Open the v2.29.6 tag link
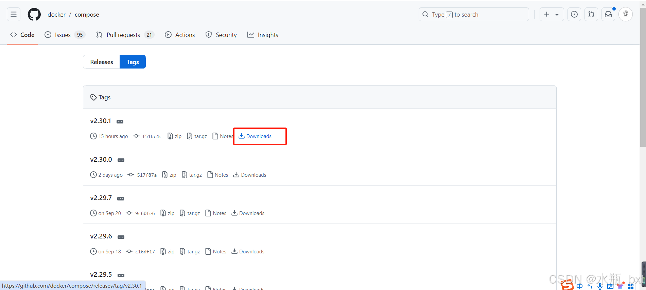This screenshot has width=646, height=290. (101, 236)
